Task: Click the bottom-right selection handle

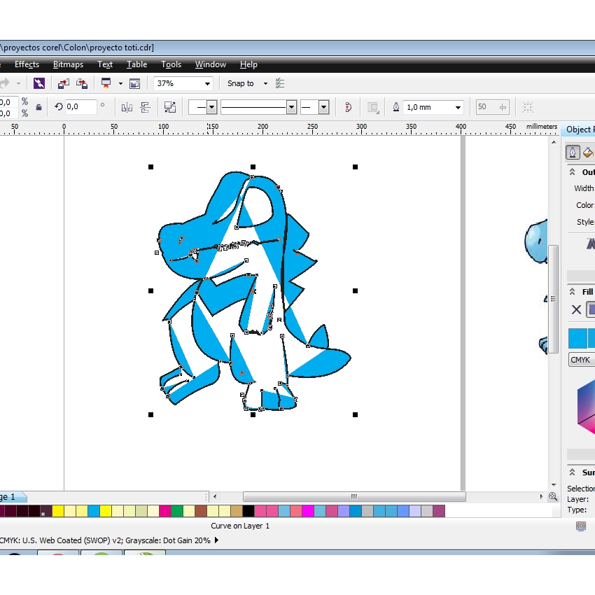Action: tap(355, 415)
